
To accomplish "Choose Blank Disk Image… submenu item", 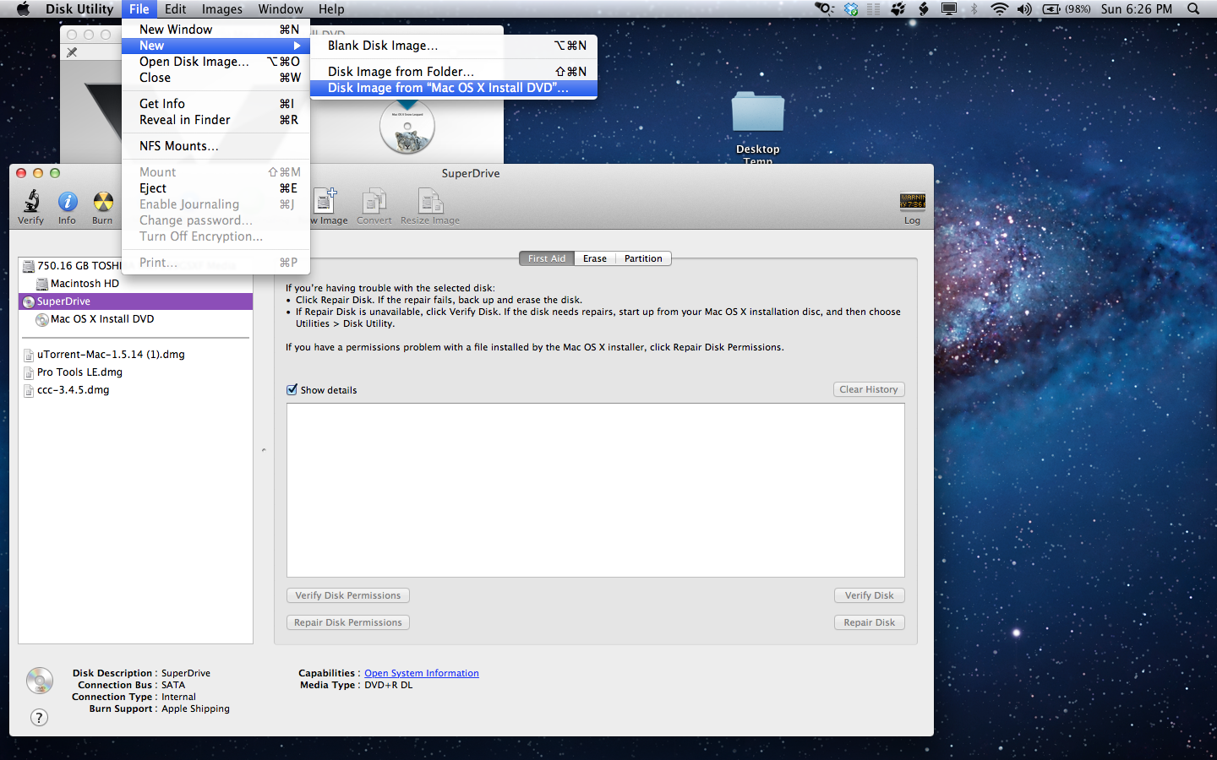I will (454, 46).
